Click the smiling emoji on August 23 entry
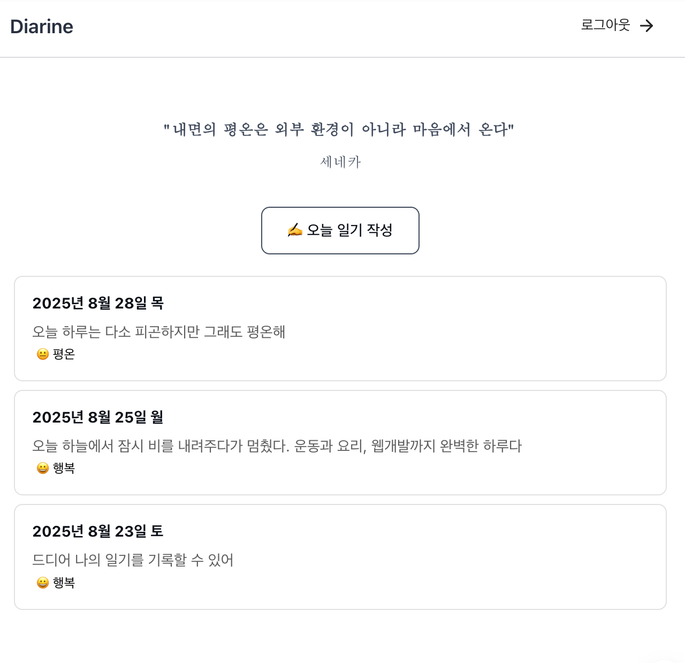685x663 pixels. pos(43,583)
